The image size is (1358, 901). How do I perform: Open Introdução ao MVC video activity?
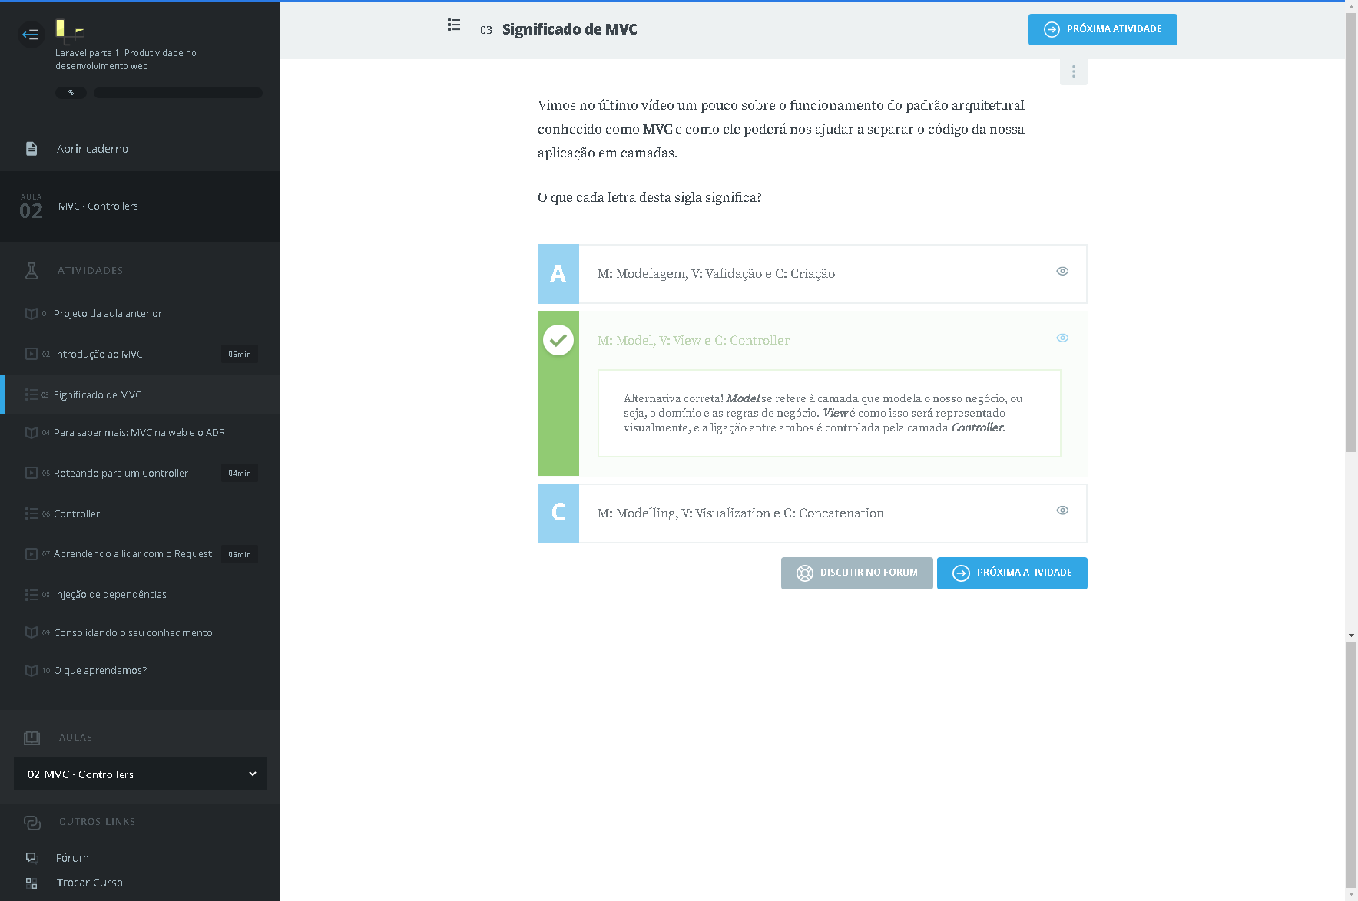coord(98,355)
